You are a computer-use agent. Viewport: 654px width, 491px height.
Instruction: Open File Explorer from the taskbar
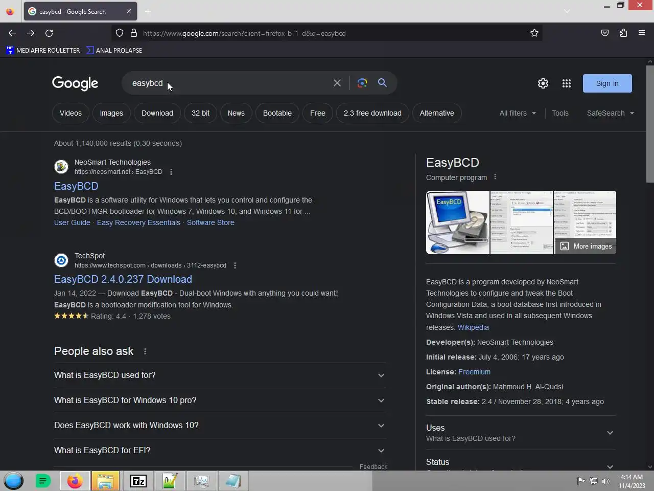[106, 481]
